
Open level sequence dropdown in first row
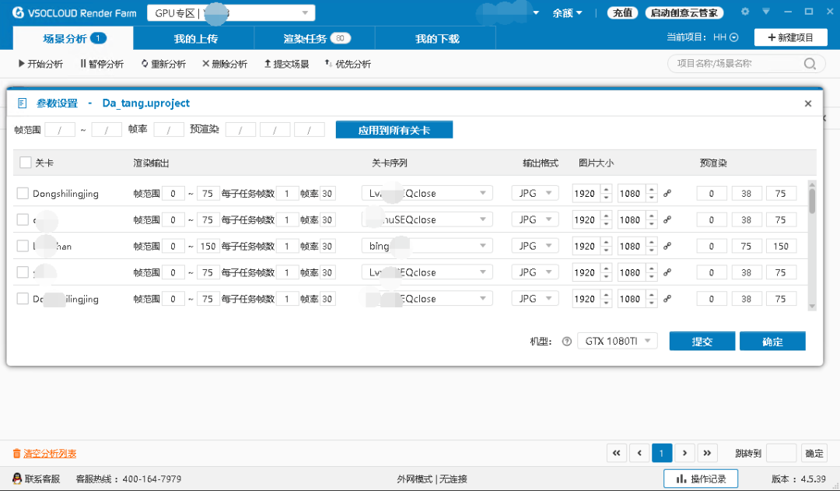[x=427, y=193]
